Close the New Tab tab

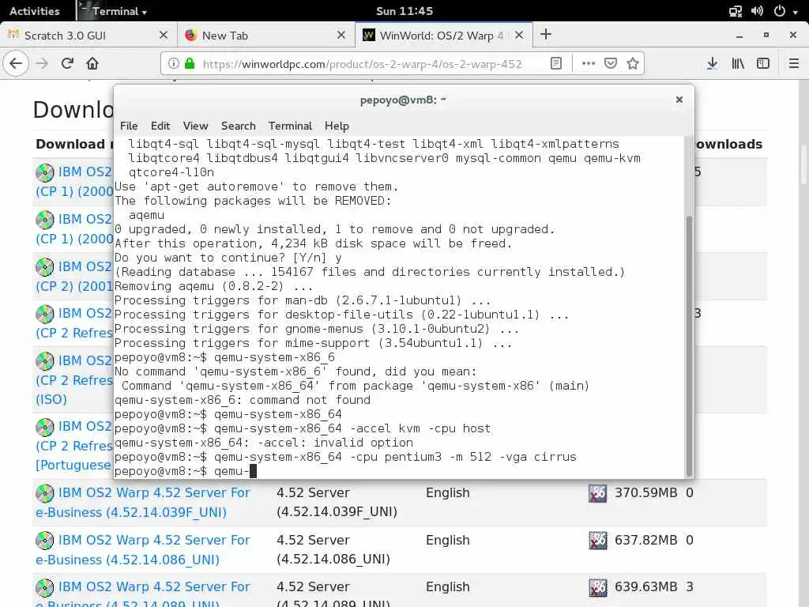click(x=341, y=35)
